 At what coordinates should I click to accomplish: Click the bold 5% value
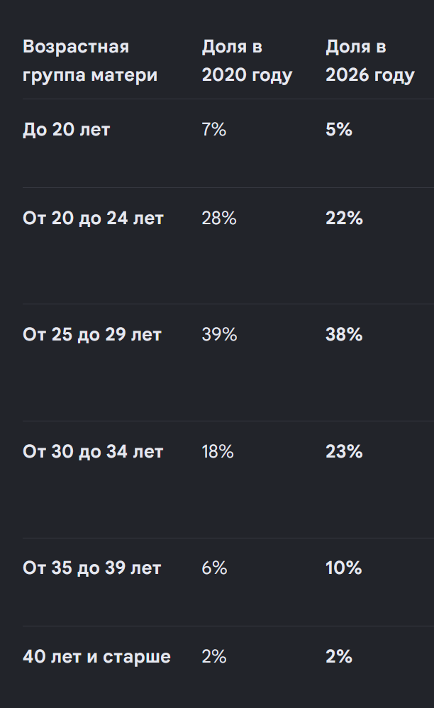click(x=339, y=130)
